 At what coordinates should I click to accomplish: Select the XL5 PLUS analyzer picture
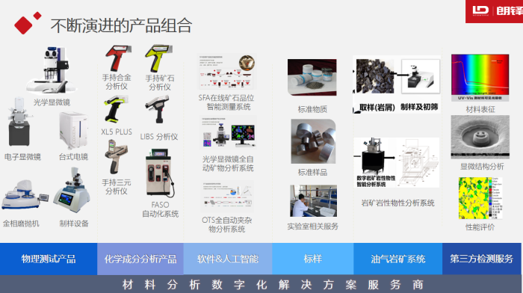click(116, 109)
